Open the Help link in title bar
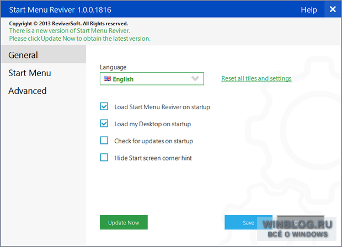Viewport: 342px width, 247px height. point(309,10)
